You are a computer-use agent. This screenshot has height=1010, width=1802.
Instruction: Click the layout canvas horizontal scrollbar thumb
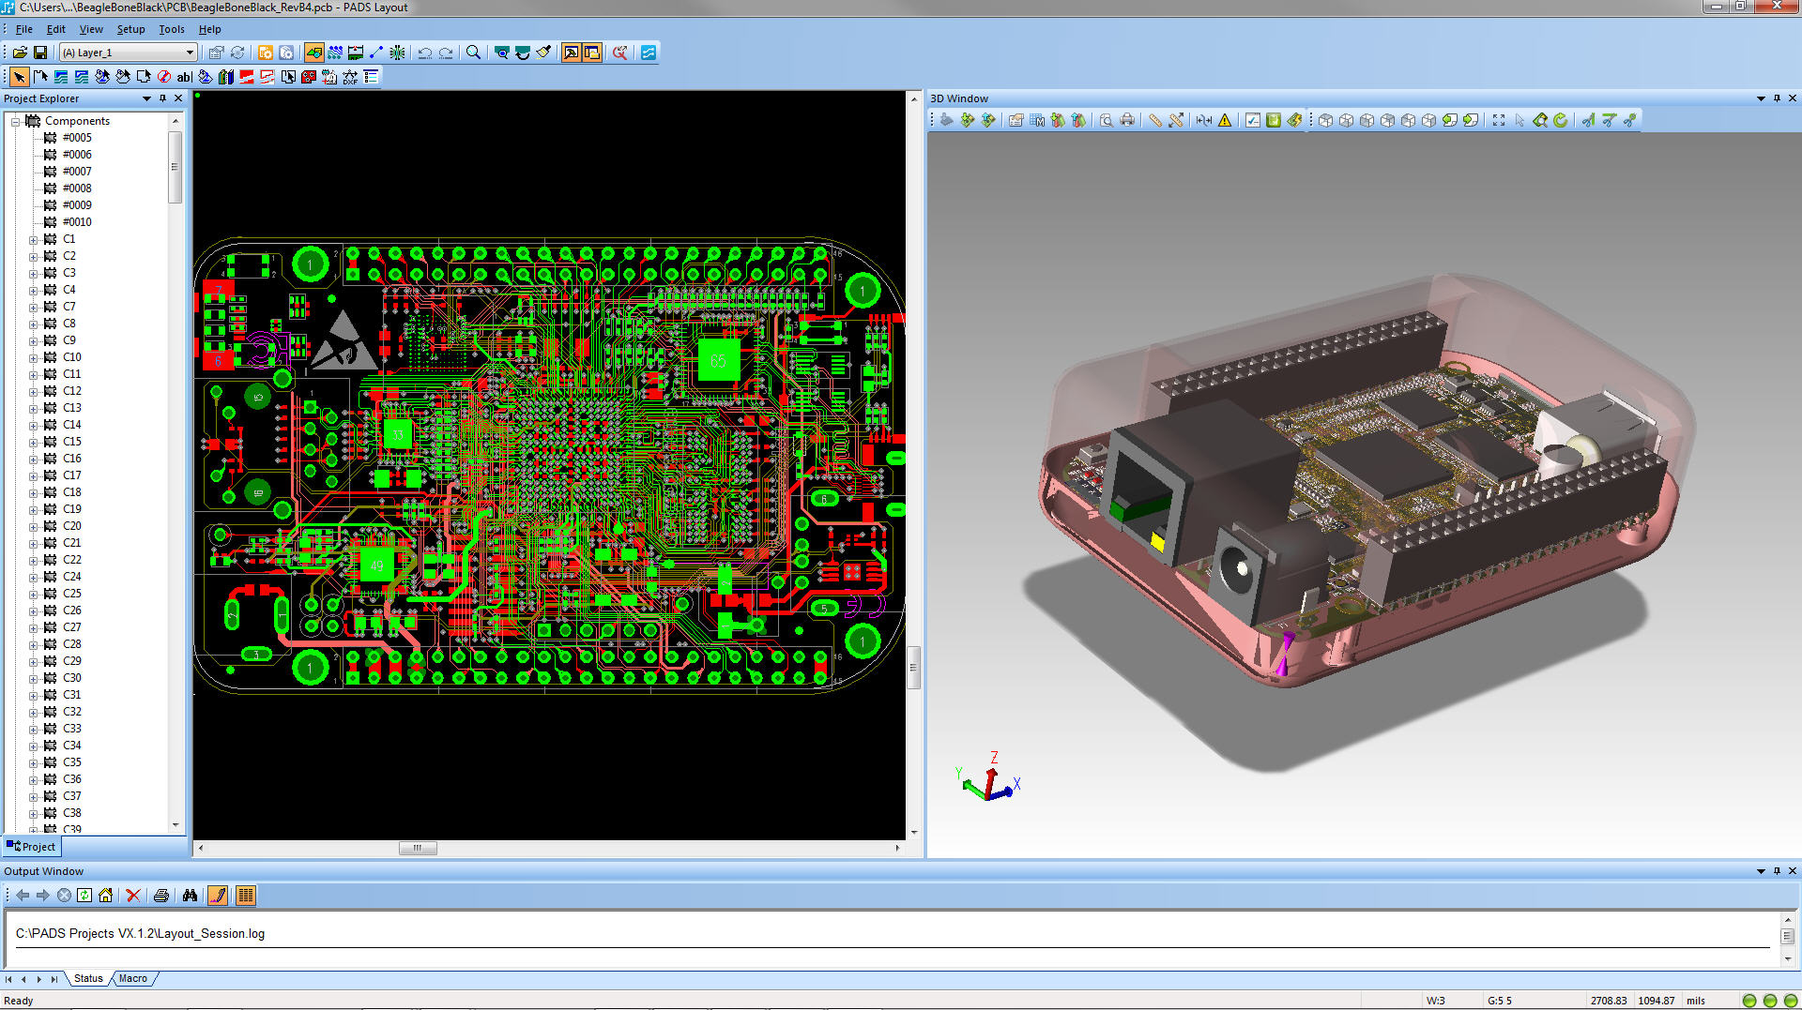point(418,848)
